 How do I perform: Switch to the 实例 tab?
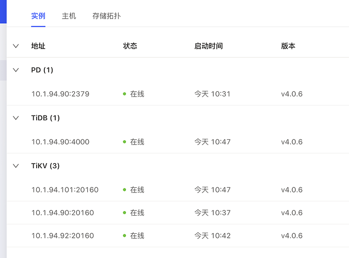[x=38, y=16]
